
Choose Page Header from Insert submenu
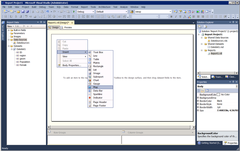[100, 102]
